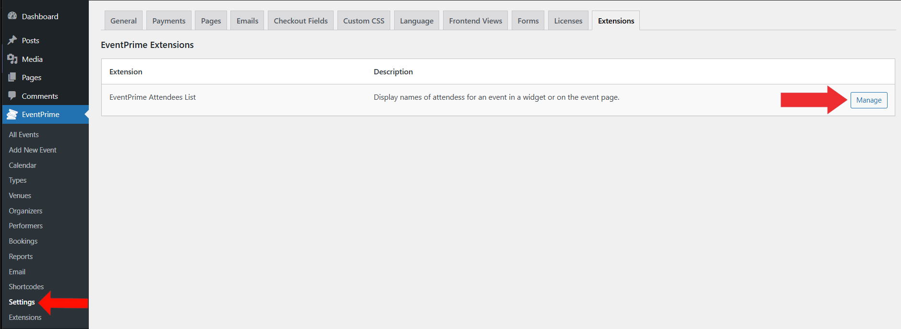This screenshot has height=329, width=901.
Task: Switch to the Custom CSS tab
Action: click(364, 21)
